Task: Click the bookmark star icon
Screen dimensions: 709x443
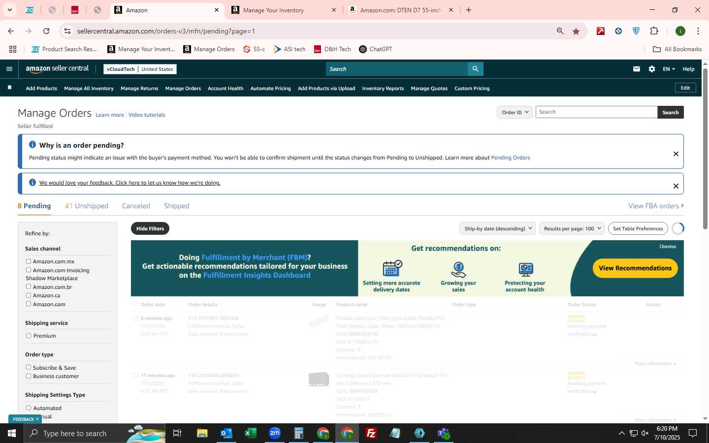Action: pos(576,31)
